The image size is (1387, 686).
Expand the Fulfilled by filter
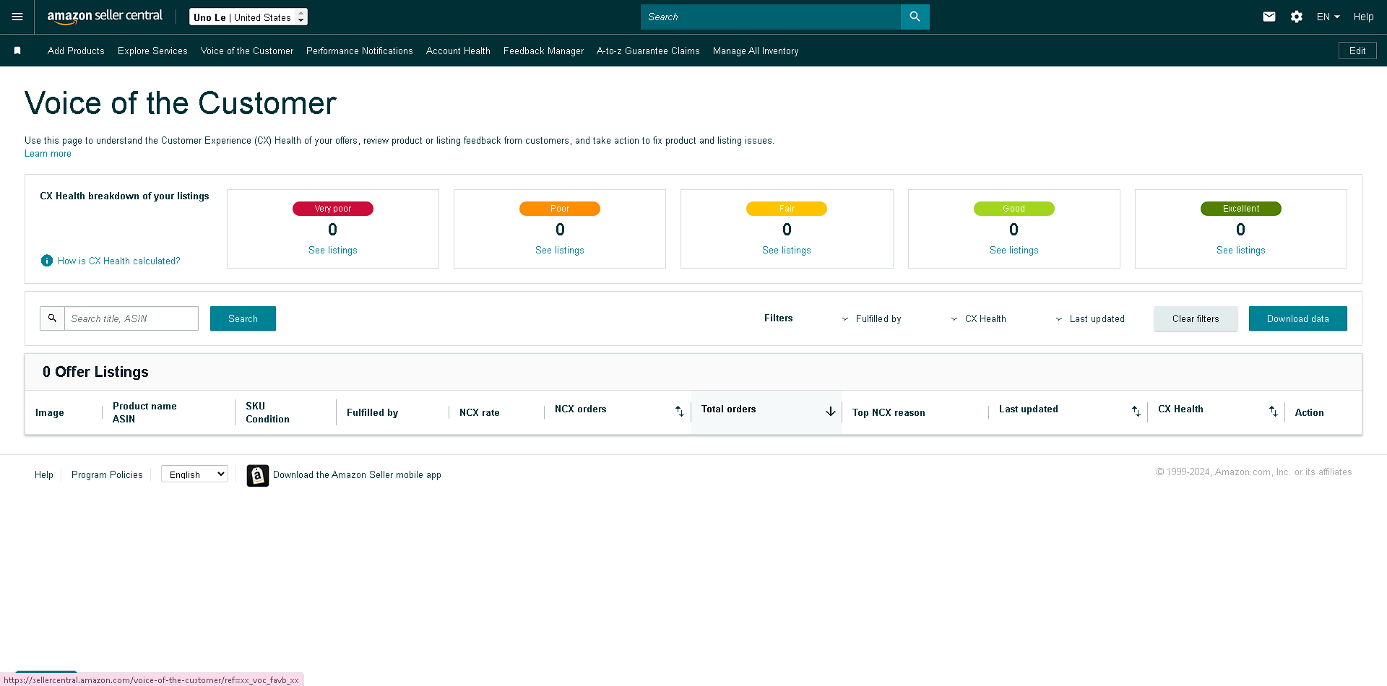pyautogui.click(x=872, y=318)
